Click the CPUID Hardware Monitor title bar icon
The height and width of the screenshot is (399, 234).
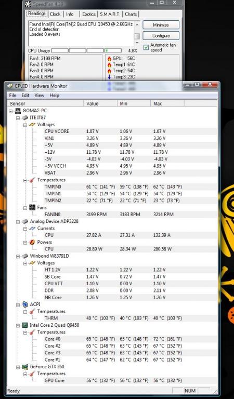(x=10, y=86)
